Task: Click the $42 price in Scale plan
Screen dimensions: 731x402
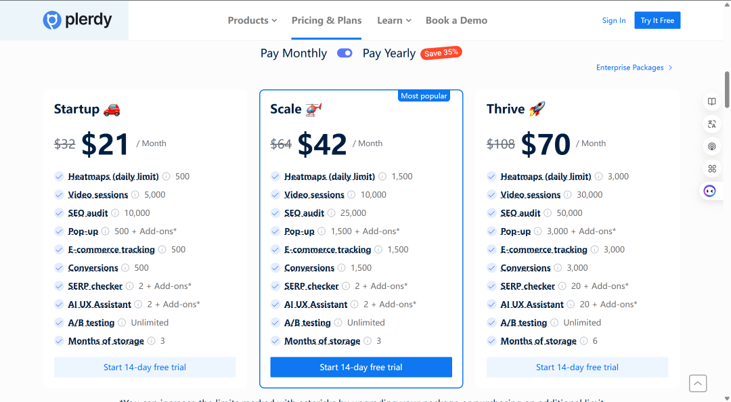Action: tap(322, 143)
